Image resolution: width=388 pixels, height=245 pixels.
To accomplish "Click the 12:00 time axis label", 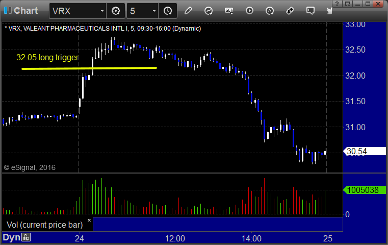I will pyautogui.click(x=175, y=238).
